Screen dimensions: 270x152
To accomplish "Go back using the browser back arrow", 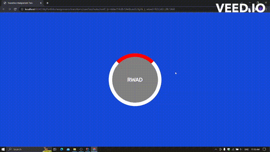I will point(4,9).
